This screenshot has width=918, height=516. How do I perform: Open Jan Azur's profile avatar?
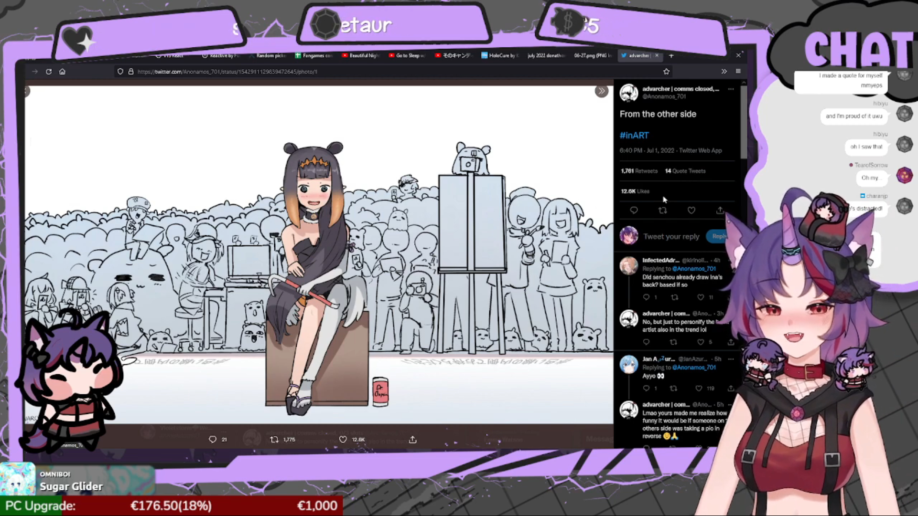click(629, 364)
